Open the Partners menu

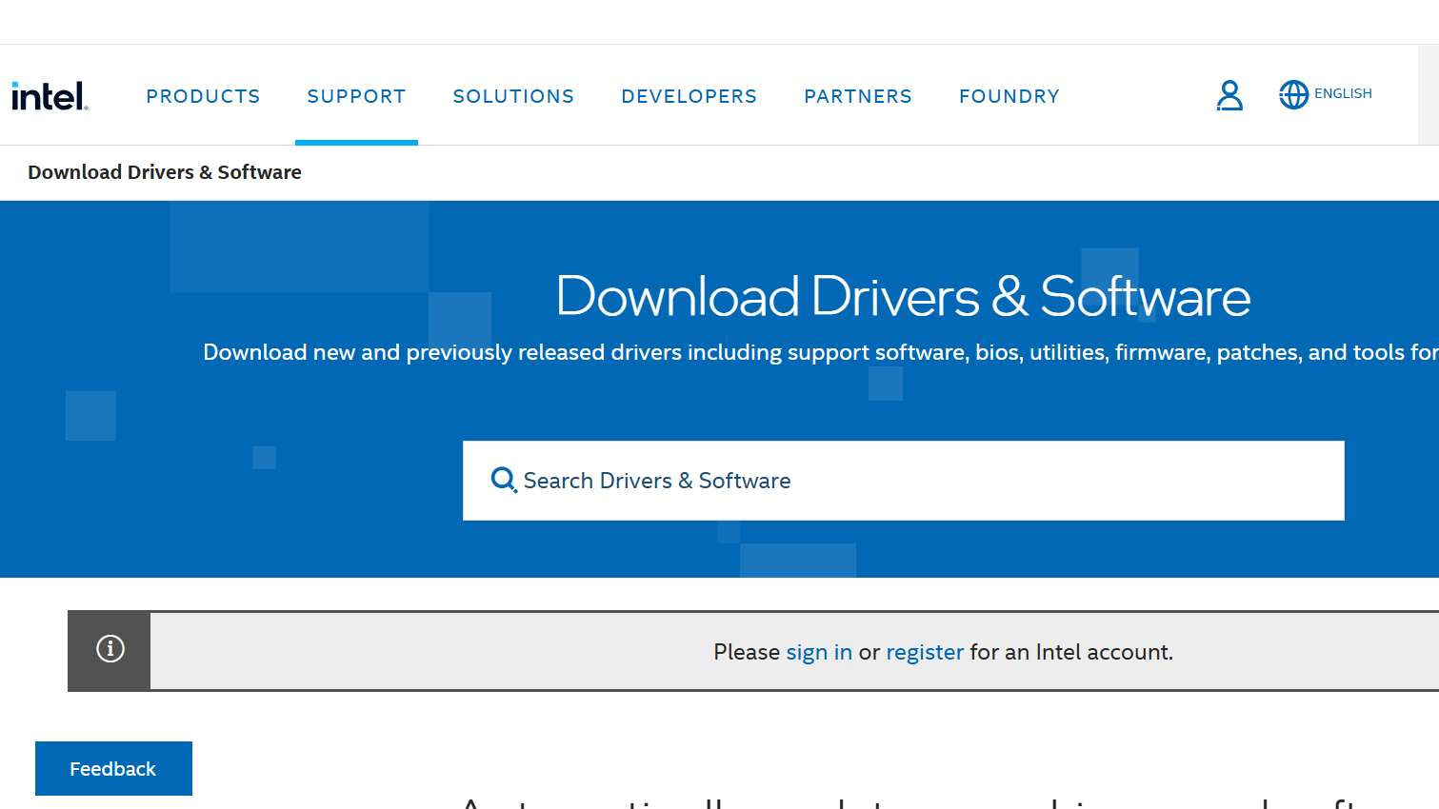pos(858,96)
